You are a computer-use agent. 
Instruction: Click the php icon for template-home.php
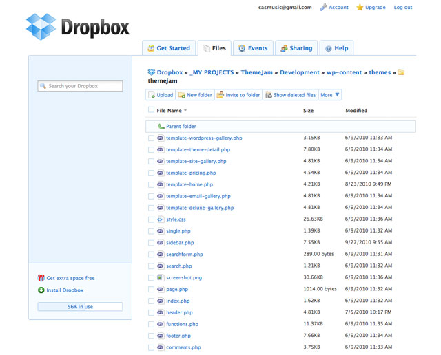(x=161, y=184)
